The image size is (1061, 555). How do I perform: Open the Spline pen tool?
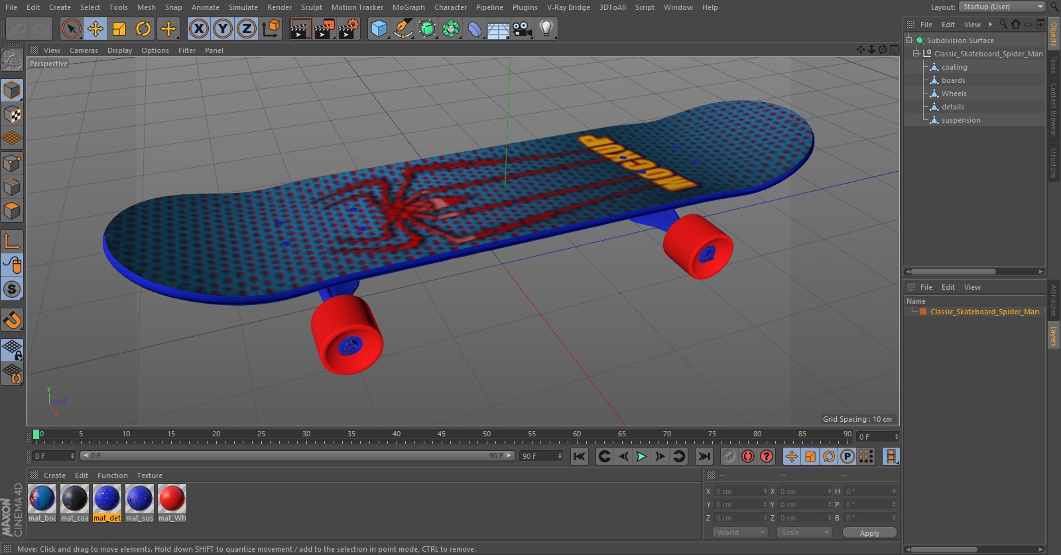click(x=403, y=29)
